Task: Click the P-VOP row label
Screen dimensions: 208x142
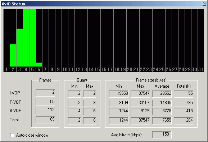Action: tap(15, 102)
